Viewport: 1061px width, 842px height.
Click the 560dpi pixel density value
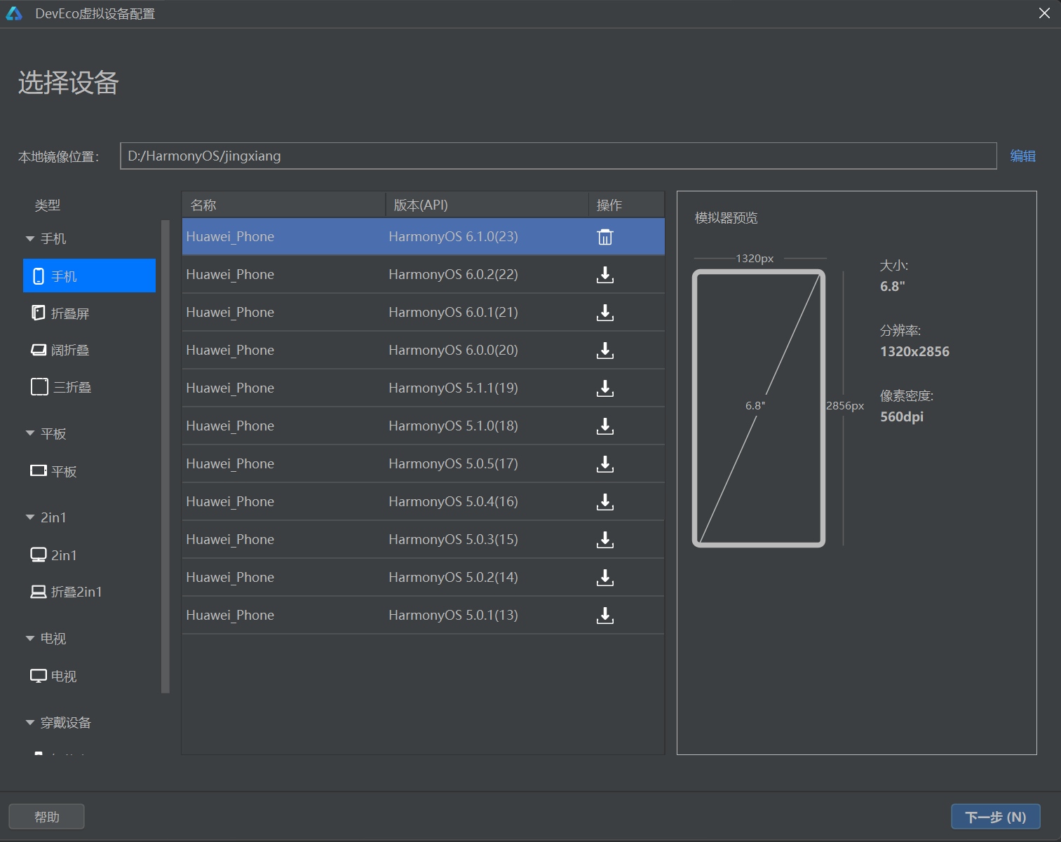click(902, 416)
